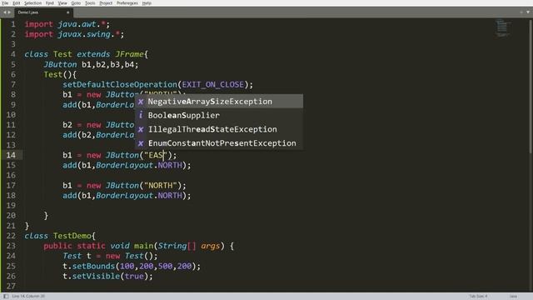Click line number 22 in gutter
This screenshot has width=533, height=300.
[x=11, y=236]
